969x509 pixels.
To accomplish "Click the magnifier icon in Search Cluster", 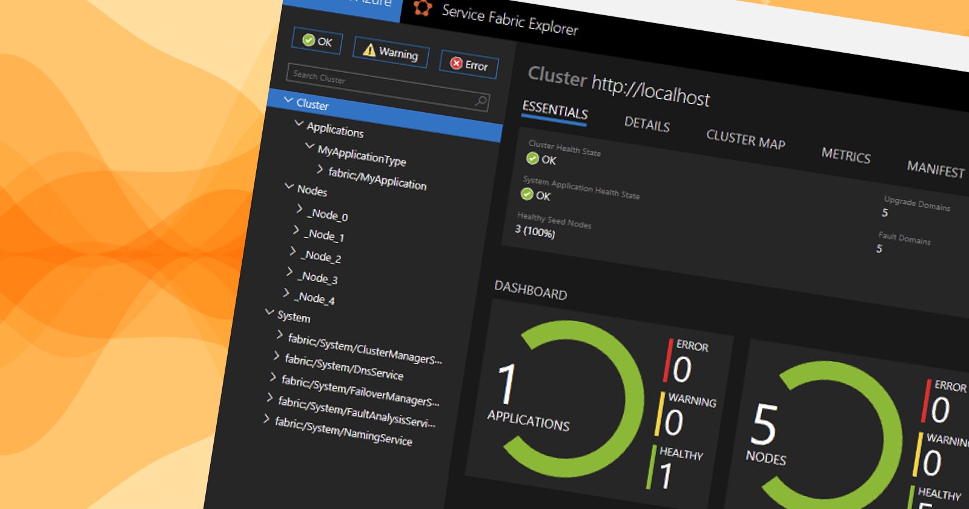I will point(481,101).
